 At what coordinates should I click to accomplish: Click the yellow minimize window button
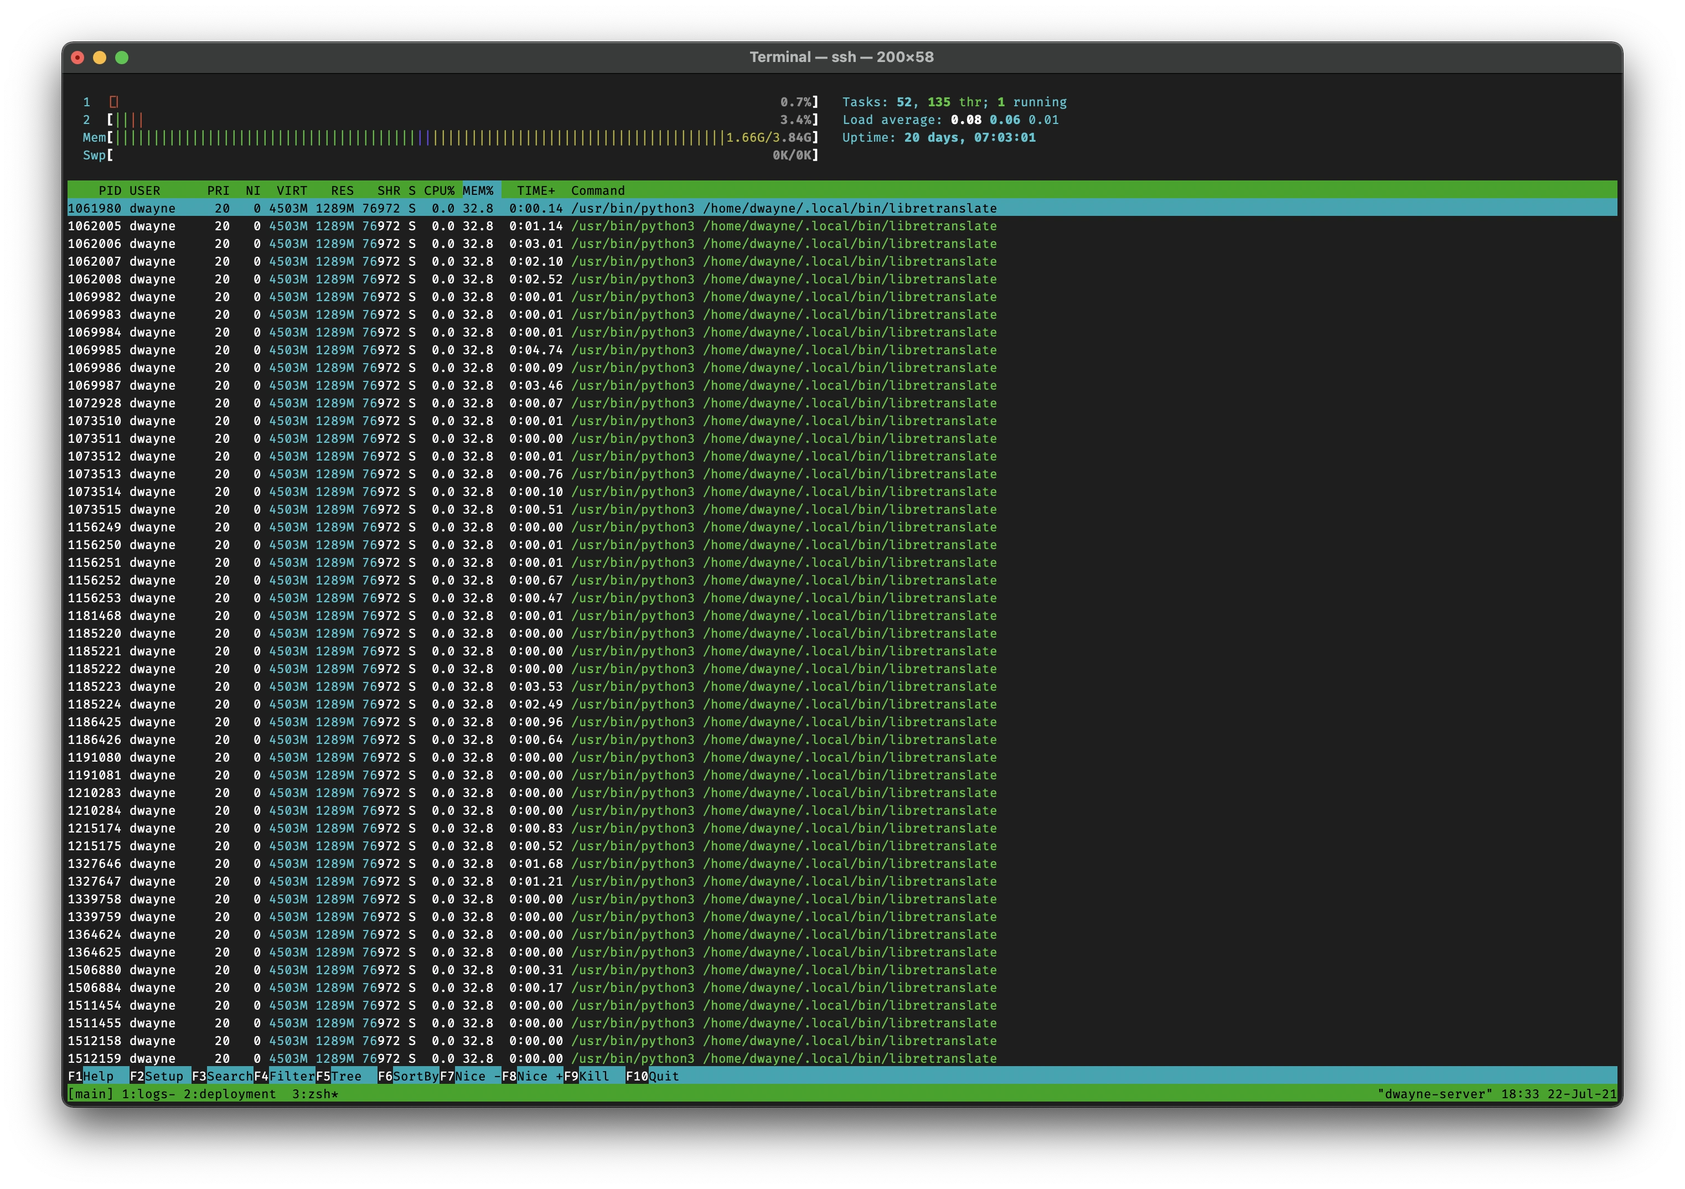pos(100,57)
